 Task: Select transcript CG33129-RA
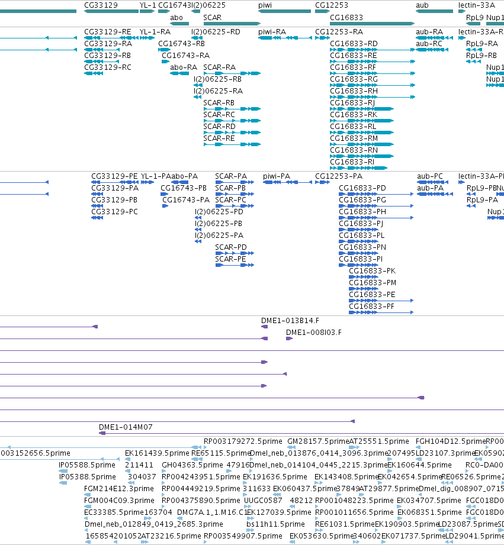click(101, 50)
